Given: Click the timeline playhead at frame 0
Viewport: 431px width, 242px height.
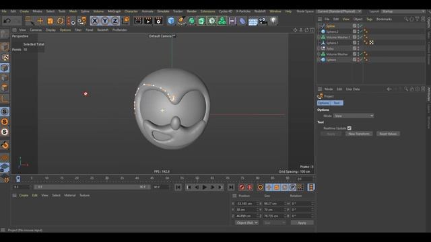Looking at the screenshot, I should point(18,179).
